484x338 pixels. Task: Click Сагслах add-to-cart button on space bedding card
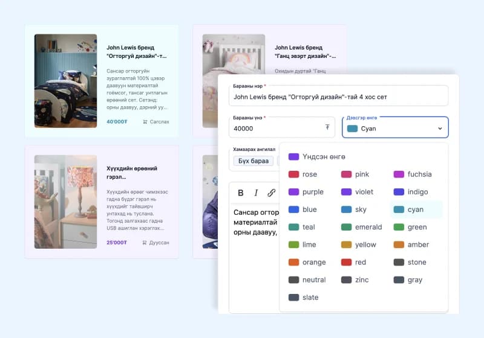click(156, 122)
